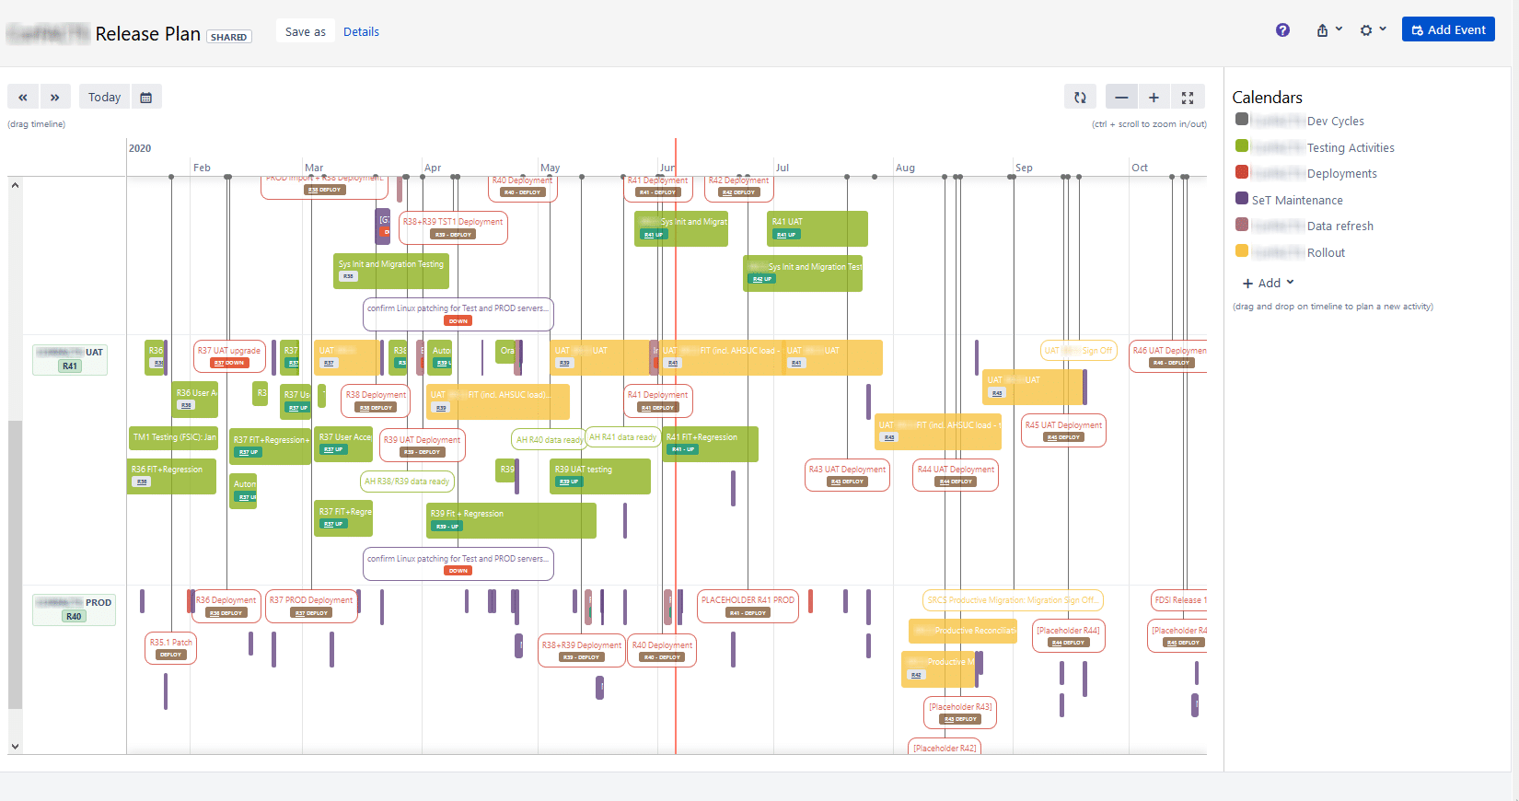Open the Details link
The image size is (1519, 801).
(361, 31)
